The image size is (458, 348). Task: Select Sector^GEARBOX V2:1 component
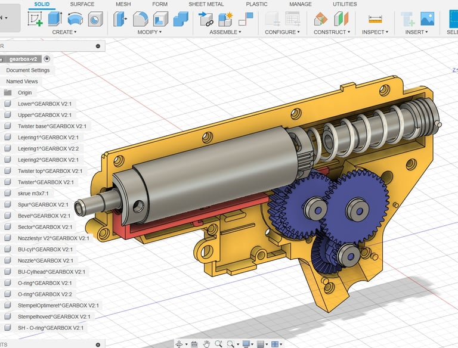point(45,227)
